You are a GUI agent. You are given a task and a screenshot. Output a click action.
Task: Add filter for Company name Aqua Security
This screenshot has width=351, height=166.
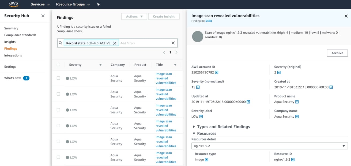coord(297,116)
